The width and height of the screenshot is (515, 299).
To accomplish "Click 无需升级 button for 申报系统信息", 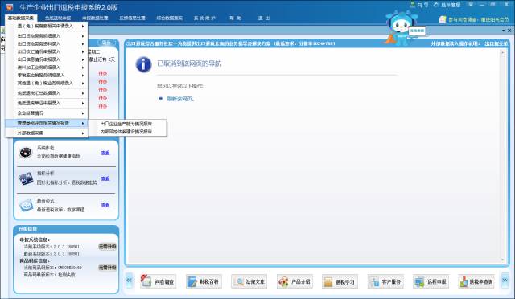I will coord(107,247).
